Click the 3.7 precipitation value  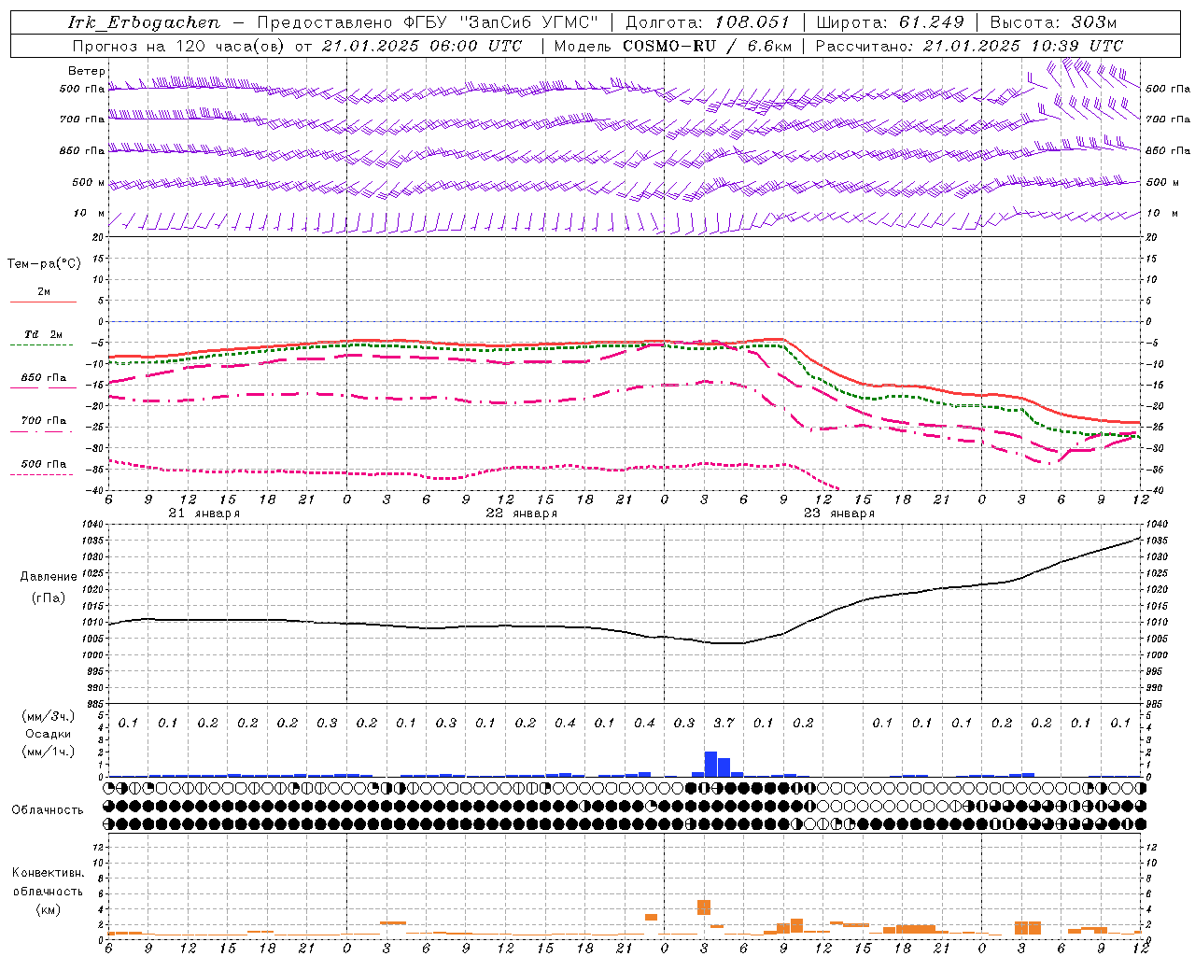click(724, 723)
